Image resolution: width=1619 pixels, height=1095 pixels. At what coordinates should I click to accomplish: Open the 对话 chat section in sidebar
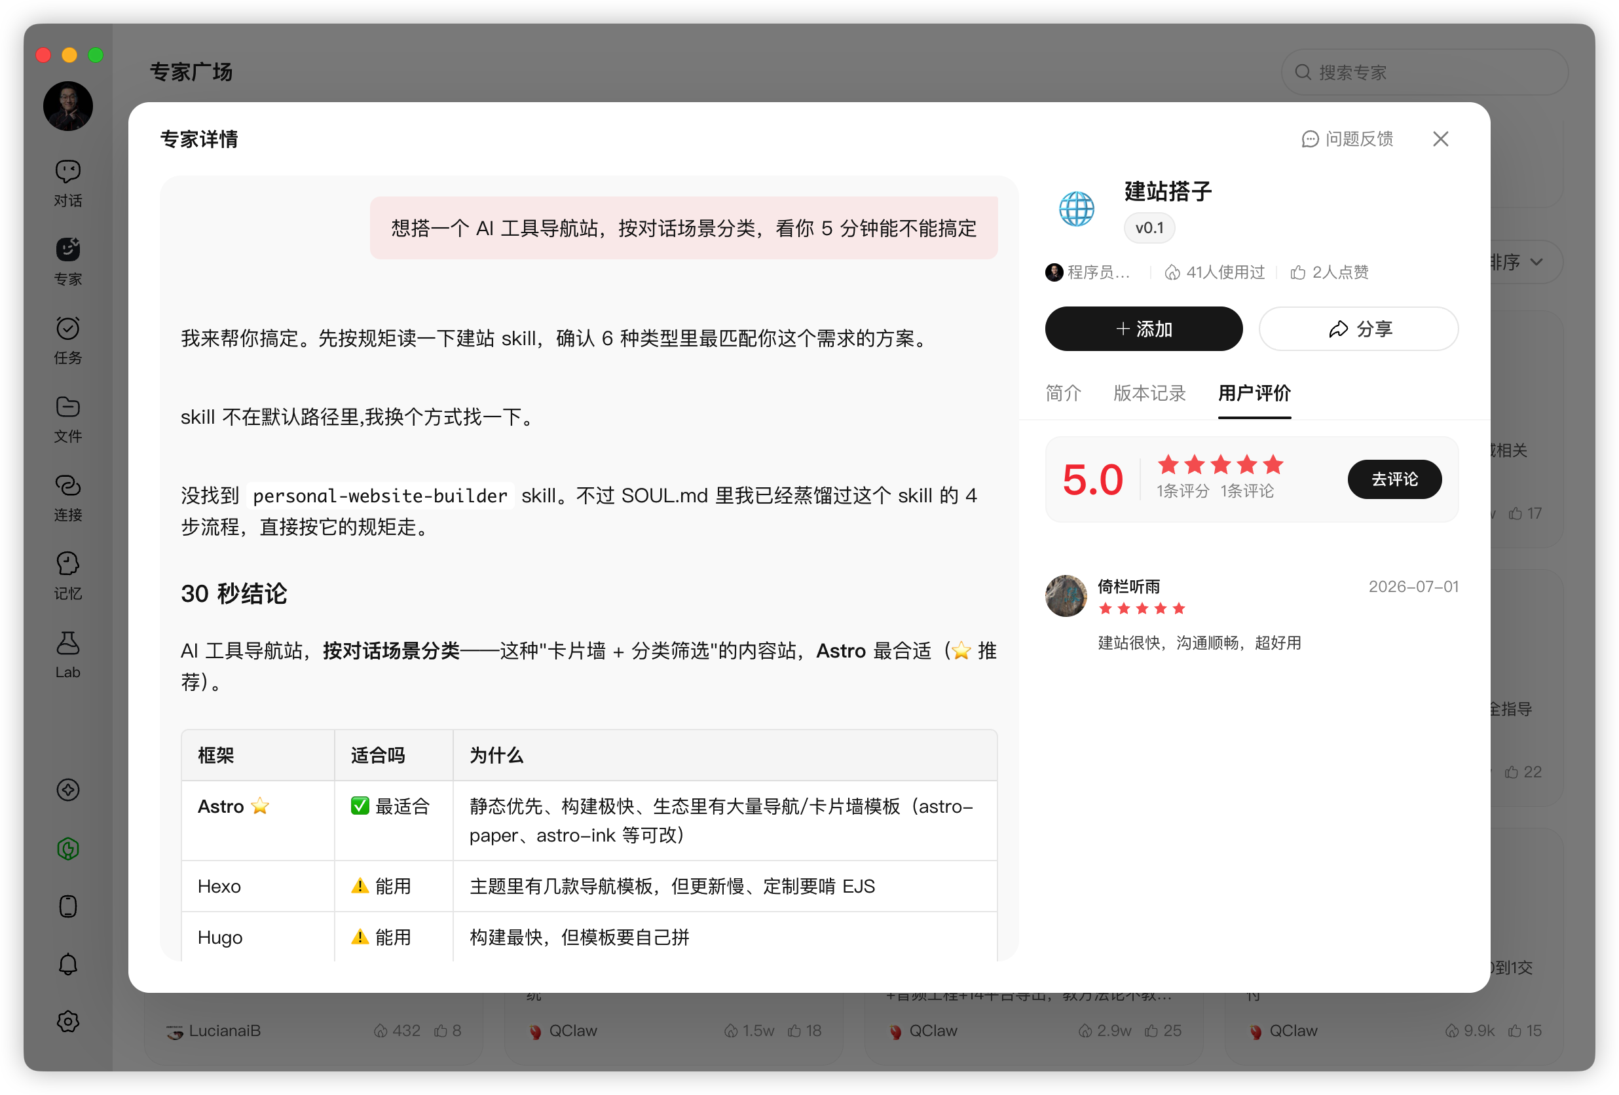67,183
